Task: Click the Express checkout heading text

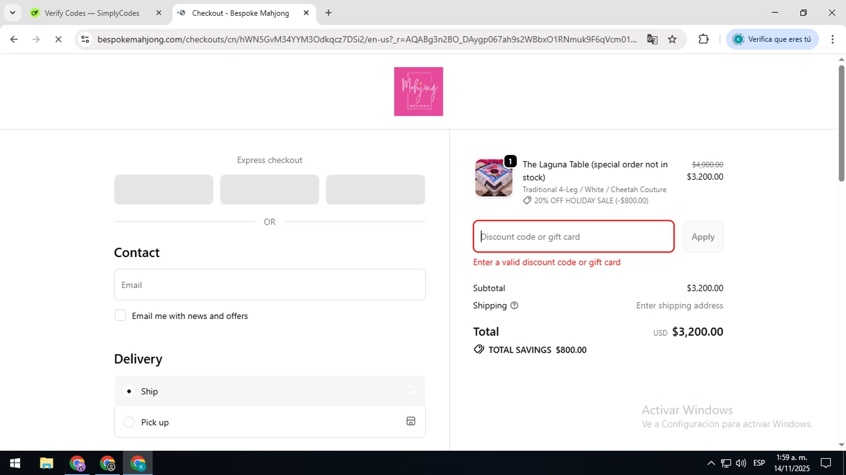Action: tap(270, 160)
